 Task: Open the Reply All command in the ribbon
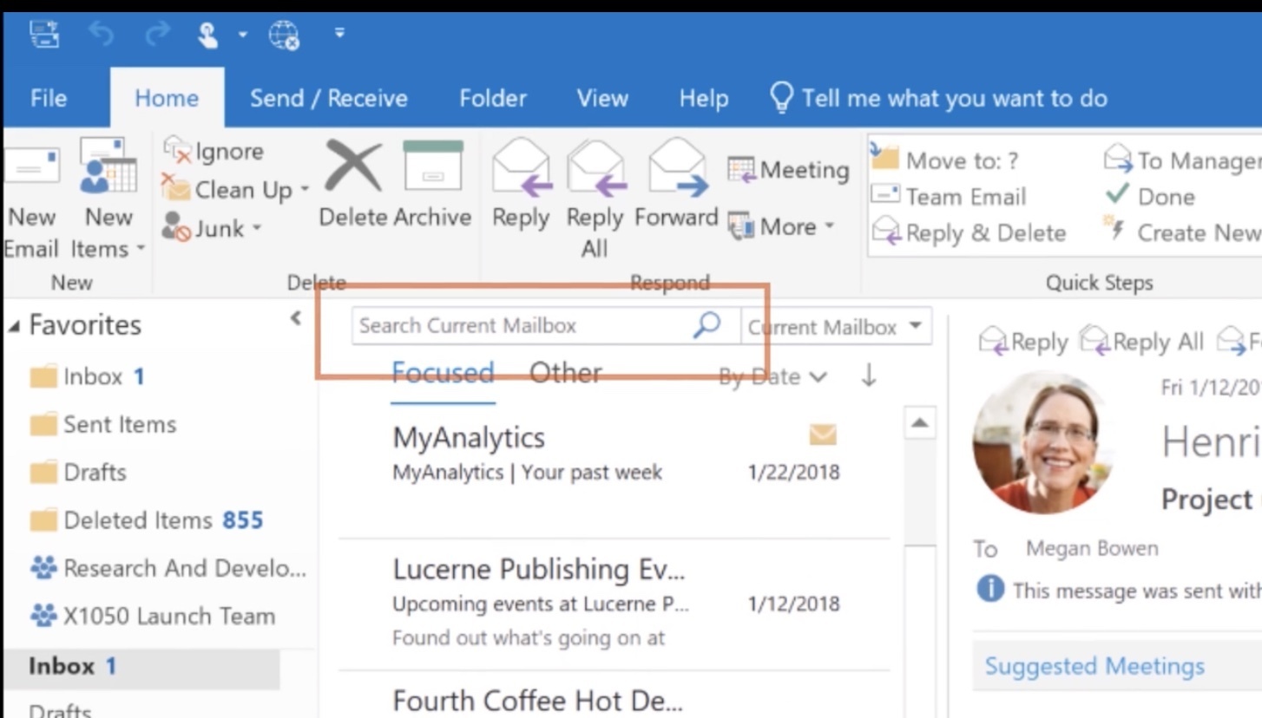595,193
